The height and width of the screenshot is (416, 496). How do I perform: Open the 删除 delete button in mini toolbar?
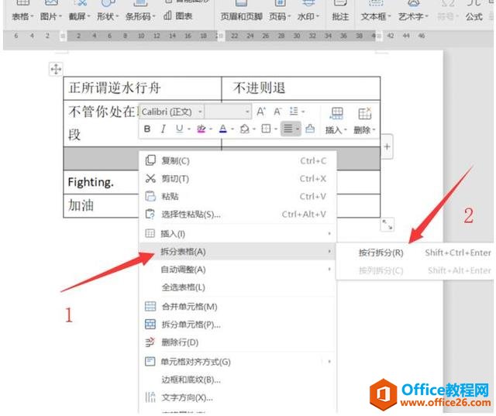click(x=364, y=121)
